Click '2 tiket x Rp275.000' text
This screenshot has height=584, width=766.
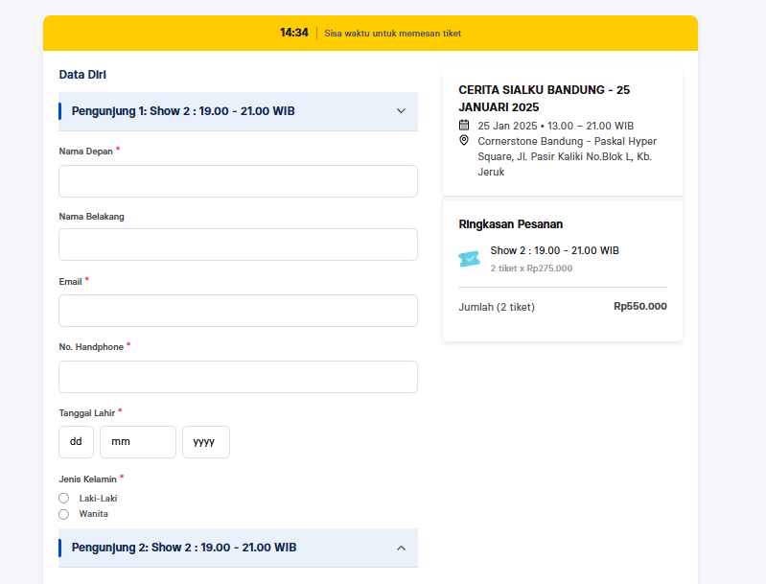point(531,269)
